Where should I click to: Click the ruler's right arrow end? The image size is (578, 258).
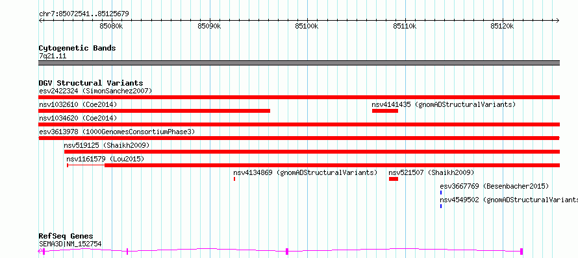[x=558, y=20]
